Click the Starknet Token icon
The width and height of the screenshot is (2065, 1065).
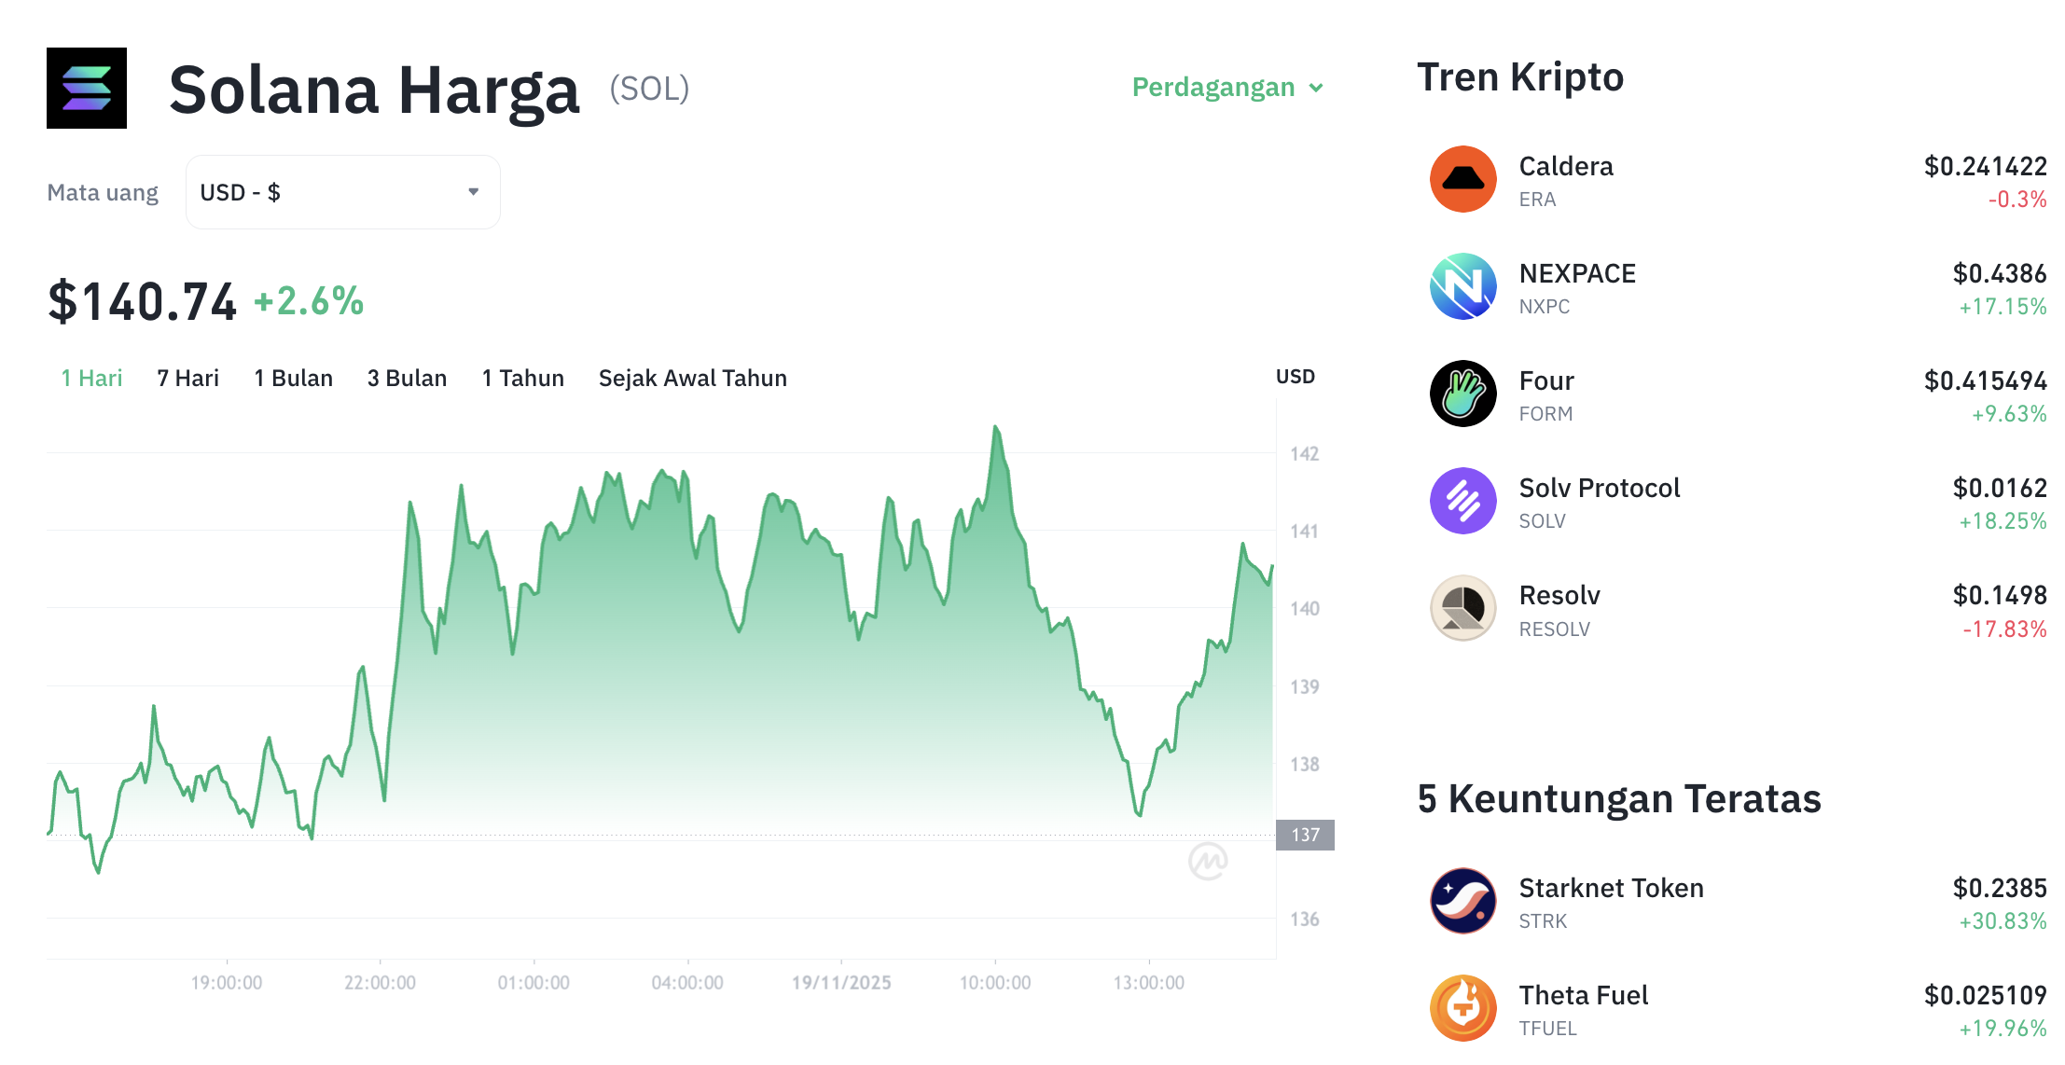1463,901
